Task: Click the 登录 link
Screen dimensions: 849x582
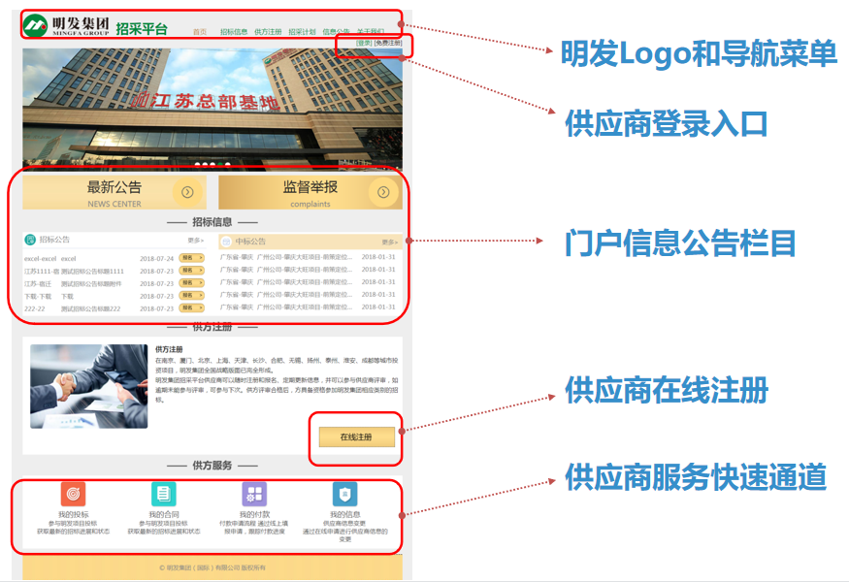Action: 363,44
